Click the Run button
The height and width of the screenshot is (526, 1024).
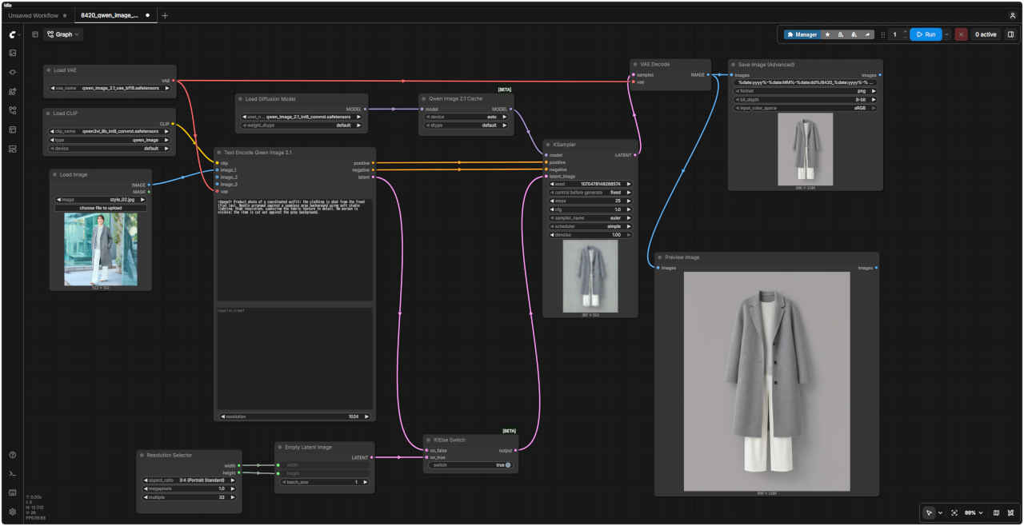pos(925,34)
